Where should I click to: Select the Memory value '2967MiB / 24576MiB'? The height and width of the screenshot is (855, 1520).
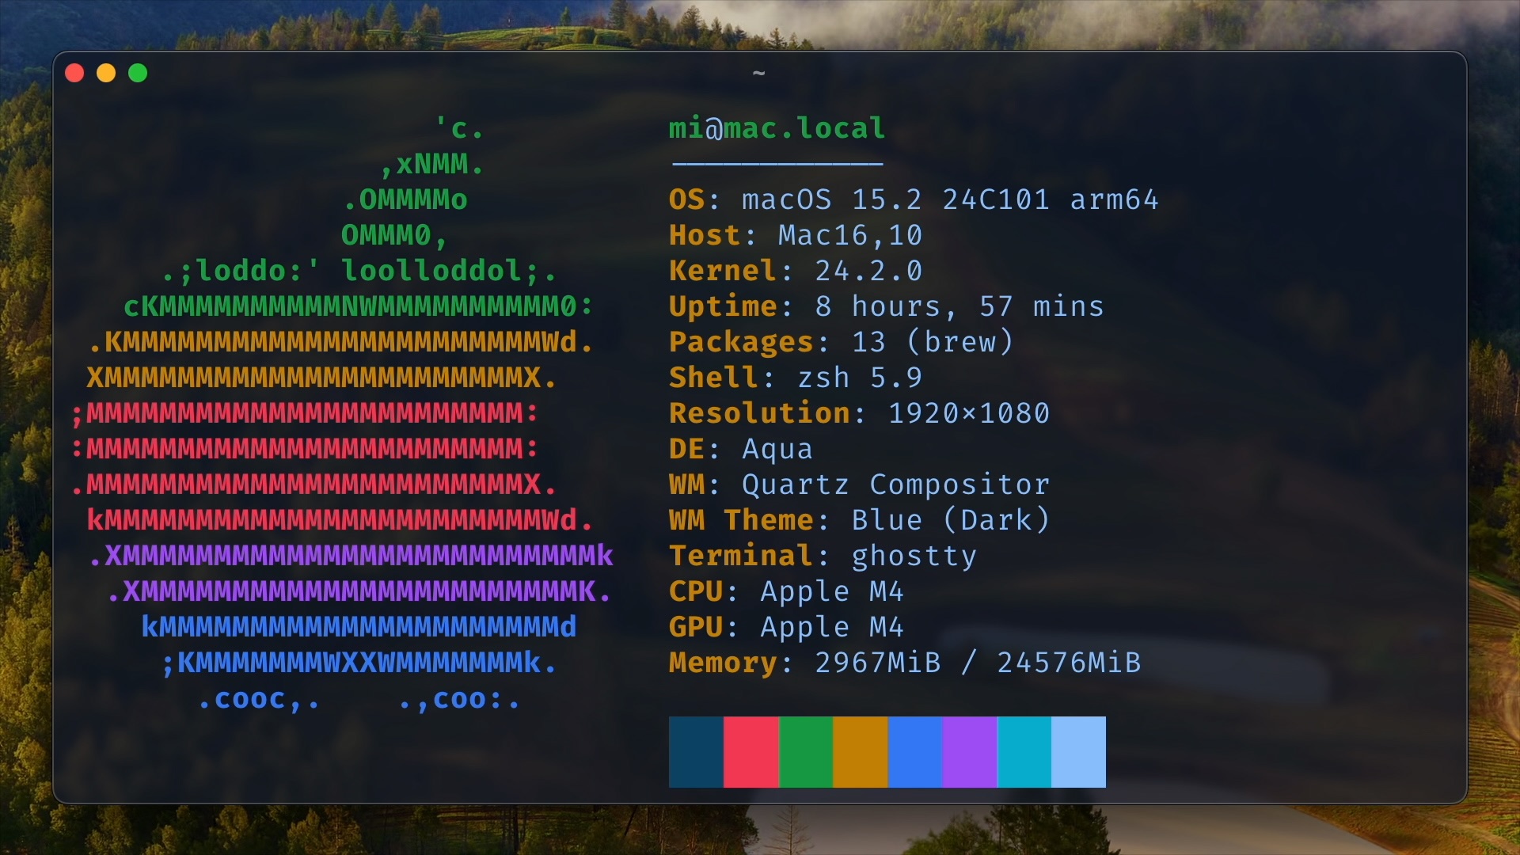coord(978,663)
